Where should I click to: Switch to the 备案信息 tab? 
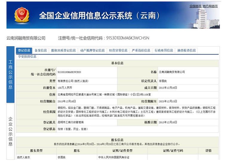click(x=41, y=50)
